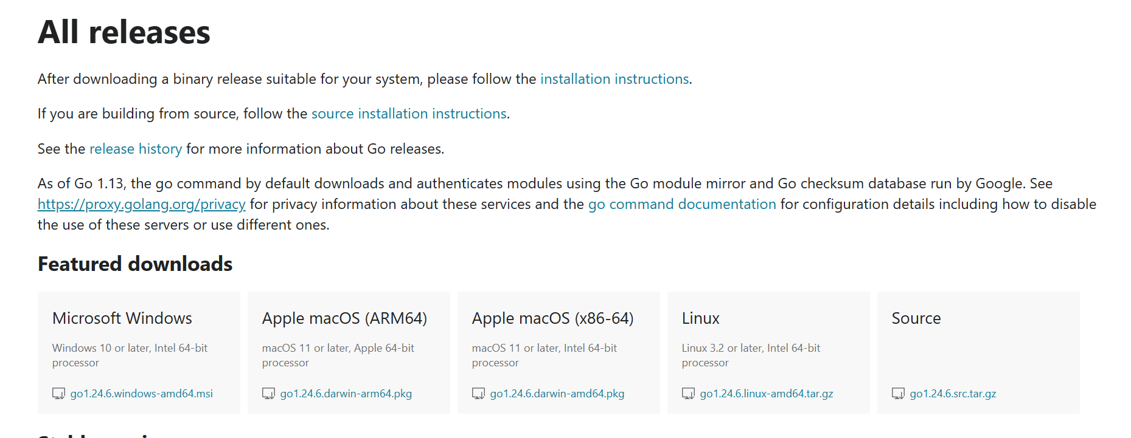Download go1.24.6.windows-amd64.msi file link
The height and width of the screenshot is (438, 1131).
141,394
